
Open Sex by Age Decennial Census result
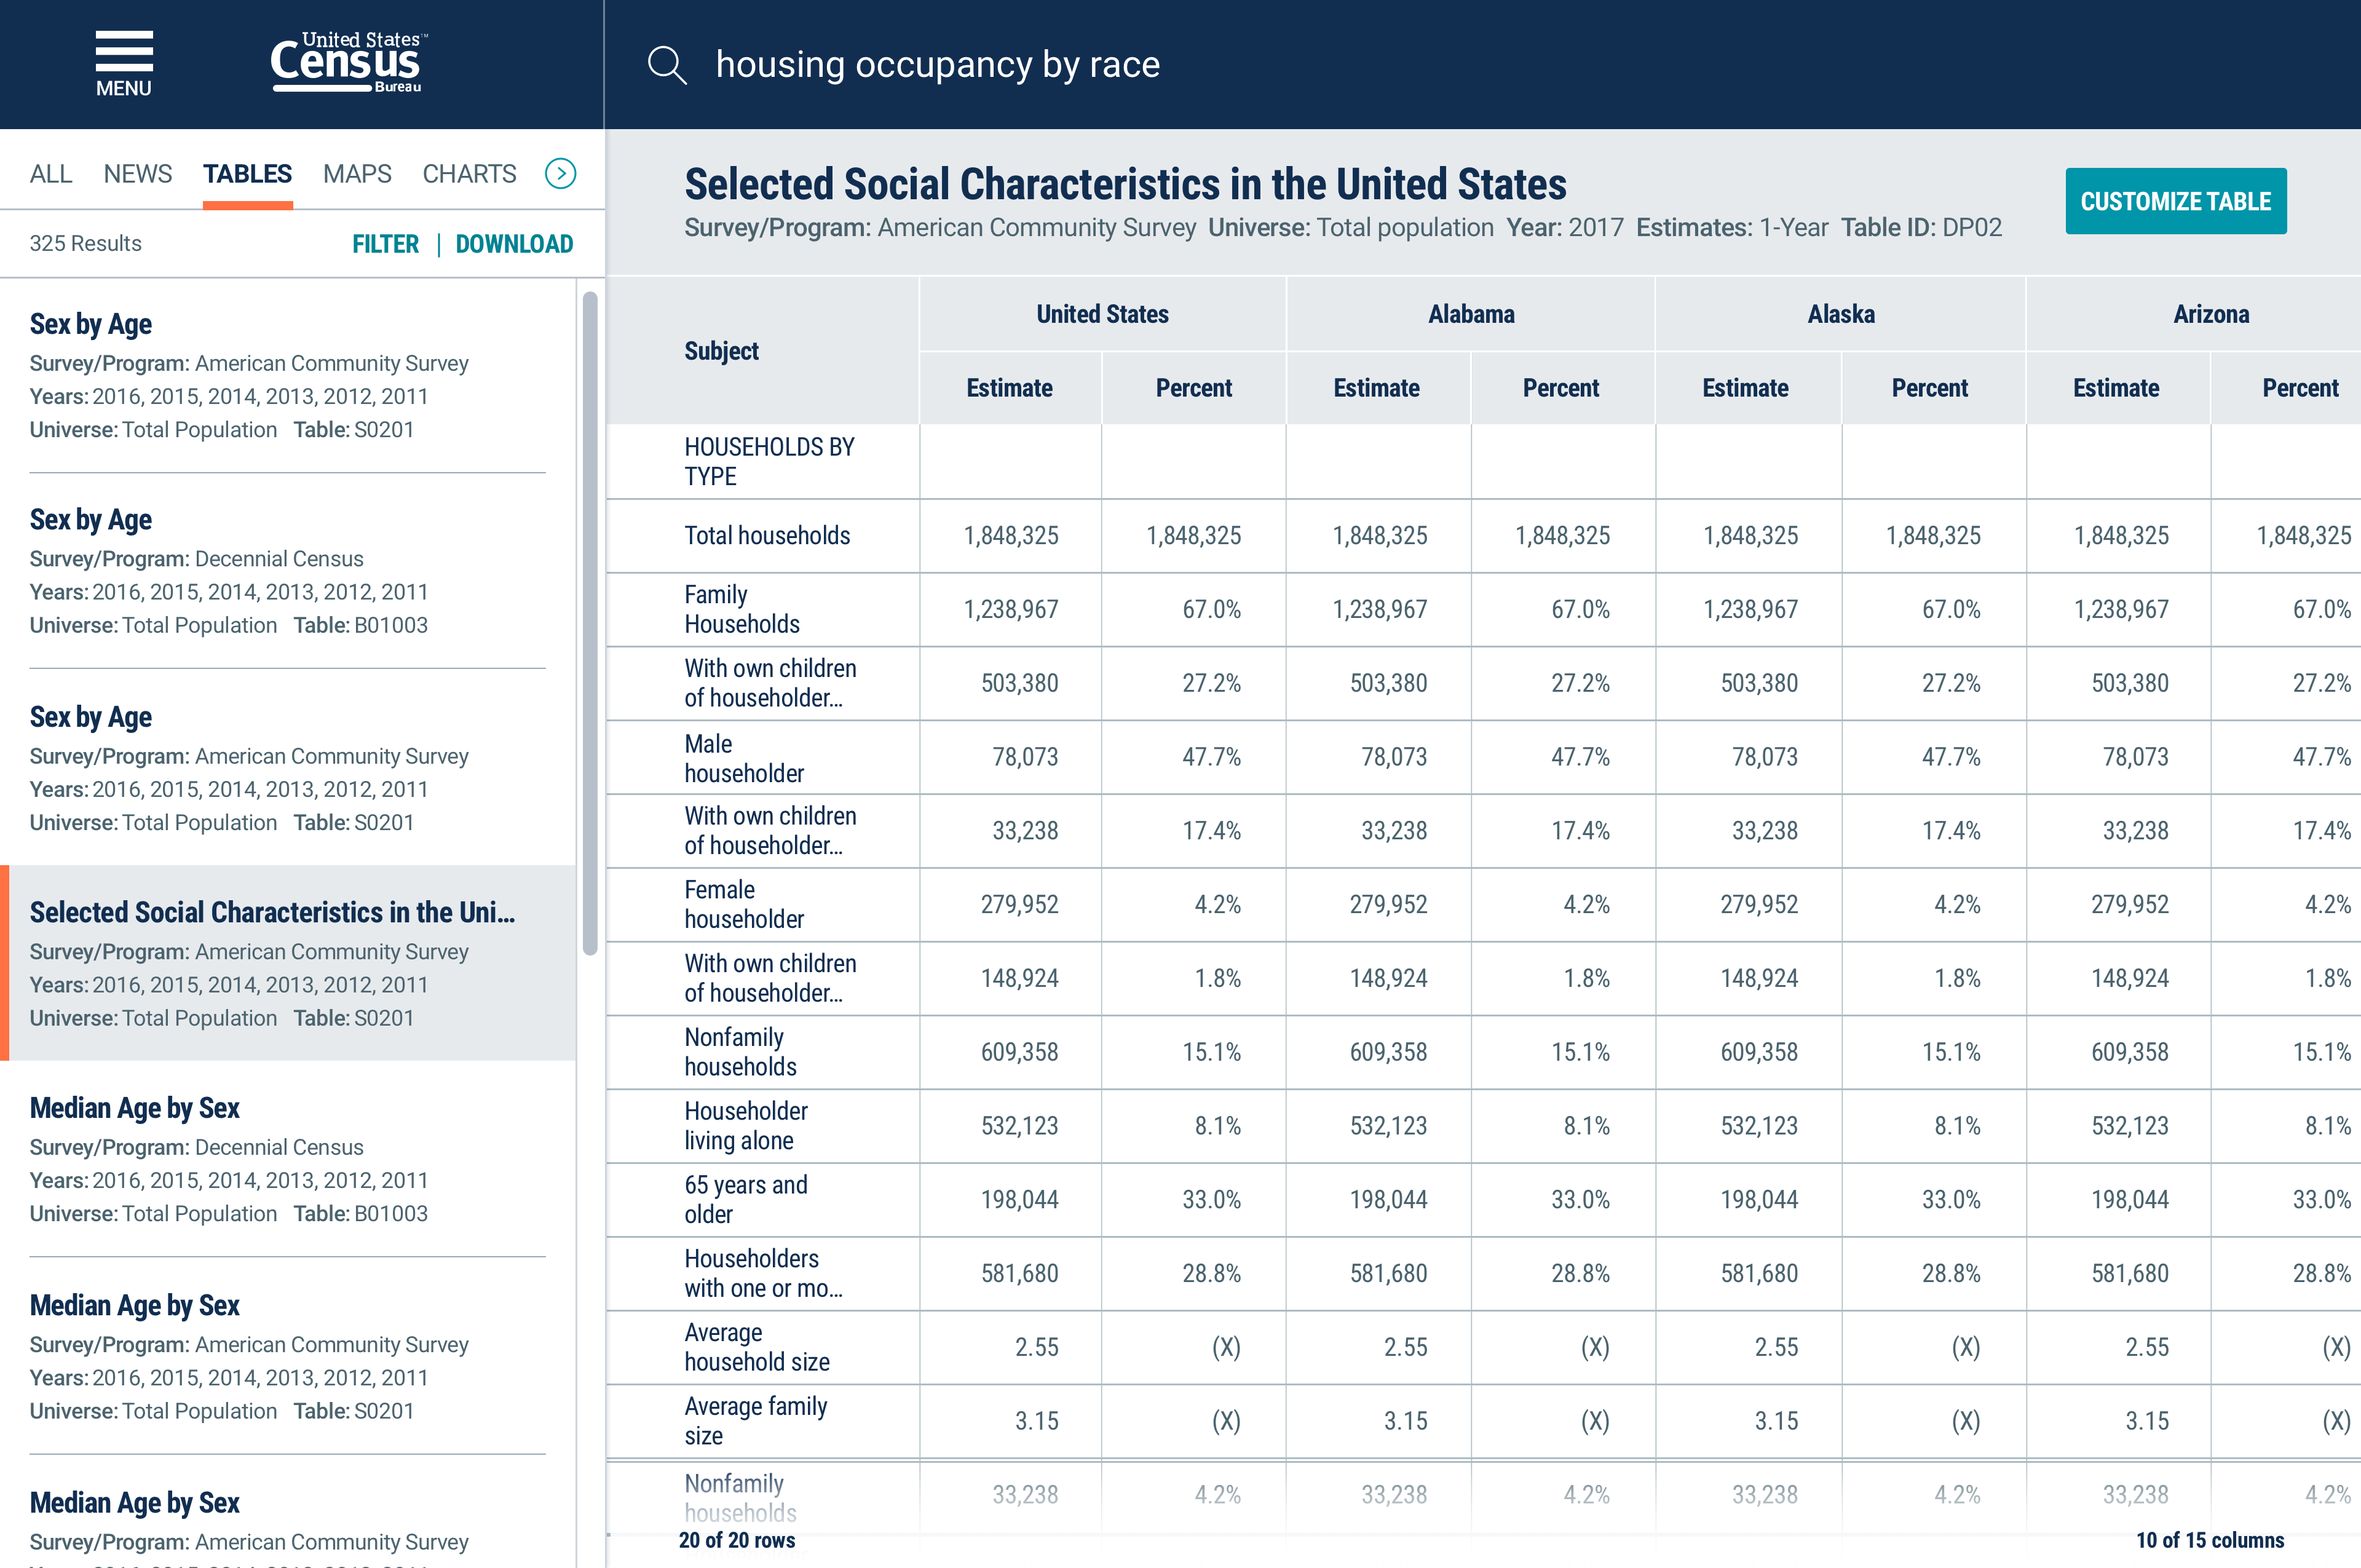pyautogui.click(x=288, y=571)
